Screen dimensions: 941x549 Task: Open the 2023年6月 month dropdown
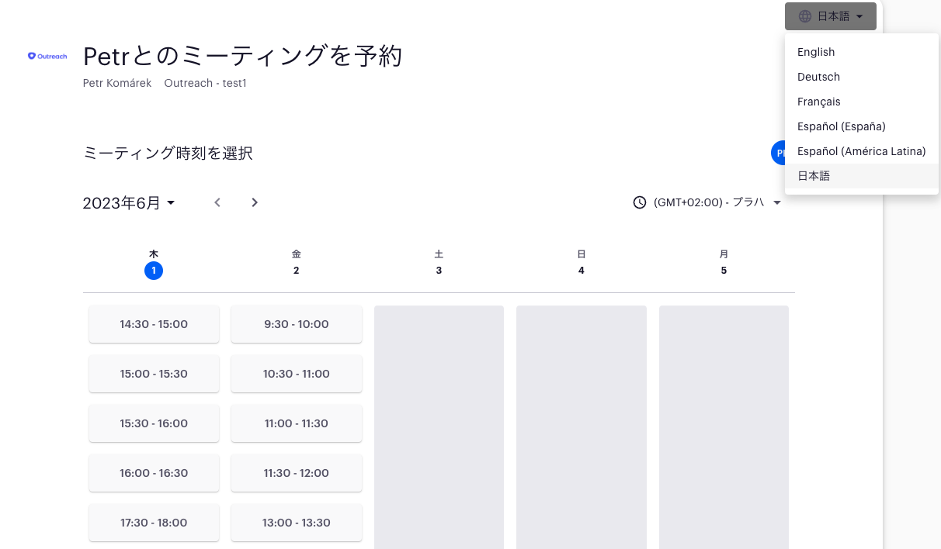128,202
